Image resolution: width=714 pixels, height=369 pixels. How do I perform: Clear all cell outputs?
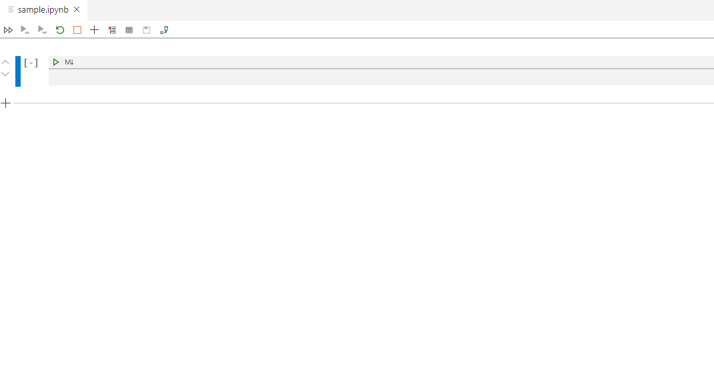pyautogui.click(x=112, y=30)
